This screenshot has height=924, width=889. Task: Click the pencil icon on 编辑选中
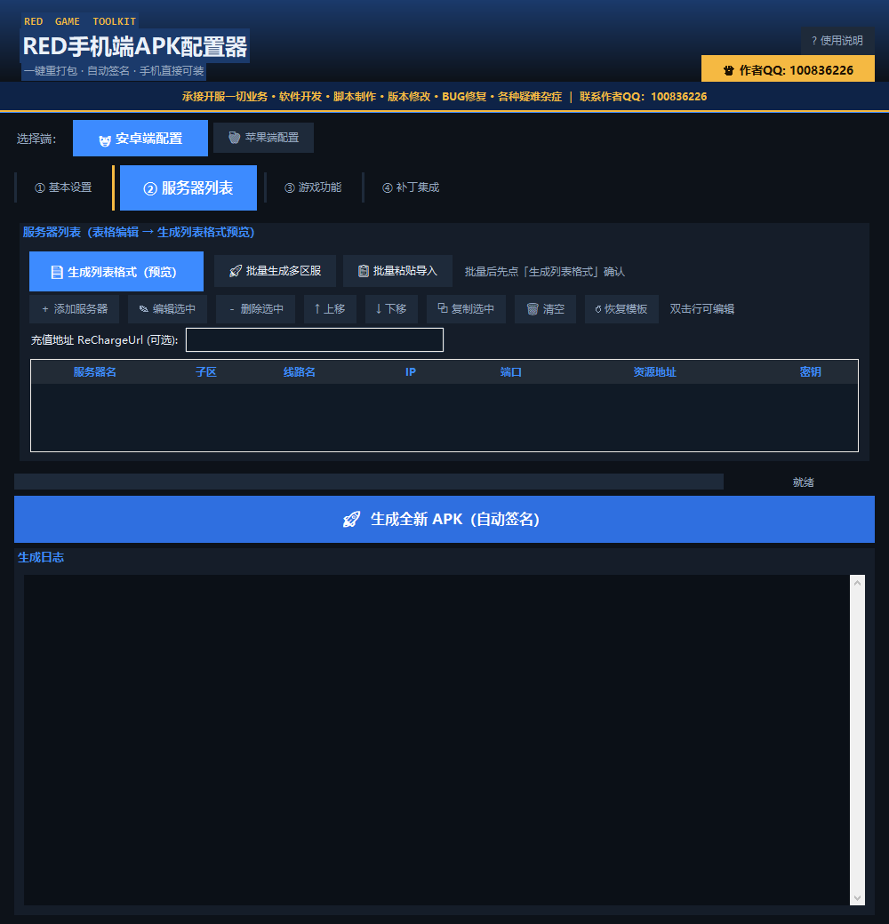tap(143, 309)
